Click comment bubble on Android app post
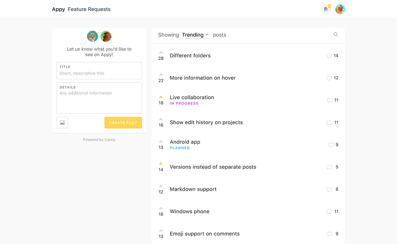 pyautogui.click(x=331, y=145)
